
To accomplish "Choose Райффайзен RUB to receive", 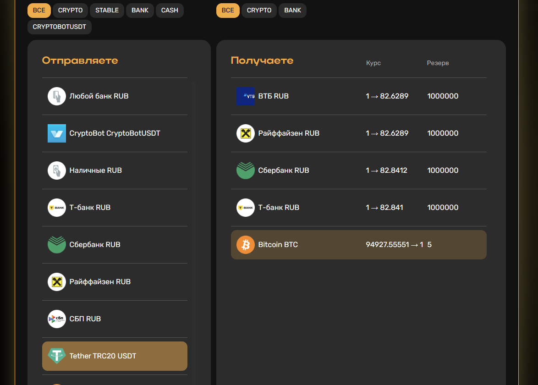I will [x=358, y=133].
